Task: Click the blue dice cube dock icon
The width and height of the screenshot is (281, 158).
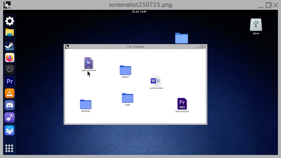Action: coord(9,130)
